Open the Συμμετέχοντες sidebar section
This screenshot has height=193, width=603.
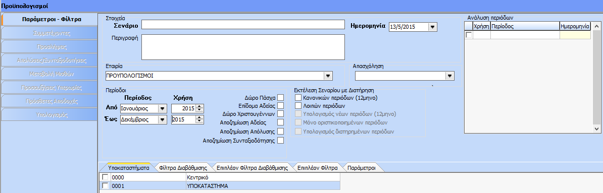click(49, 33)
